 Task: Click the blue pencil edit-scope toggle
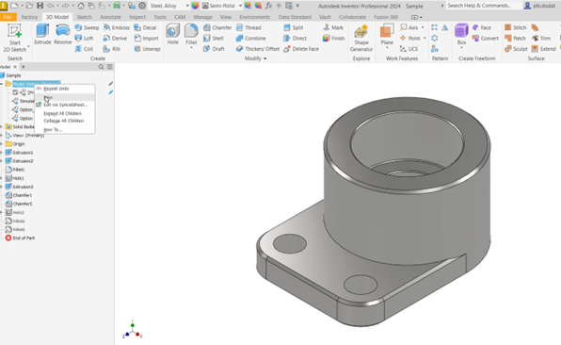[x=110, y=92]
